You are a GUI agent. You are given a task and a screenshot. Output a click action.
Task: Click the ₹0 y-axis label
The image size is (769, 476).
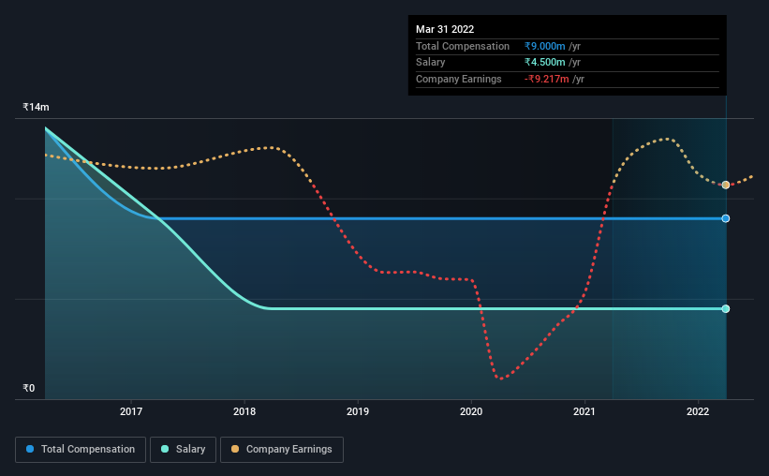click(28, 388)
